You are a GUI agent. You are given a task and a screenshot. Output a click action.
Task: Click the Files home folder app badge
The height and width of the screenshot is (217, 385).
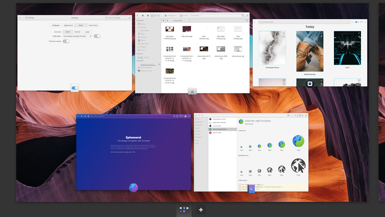[192, 91]
